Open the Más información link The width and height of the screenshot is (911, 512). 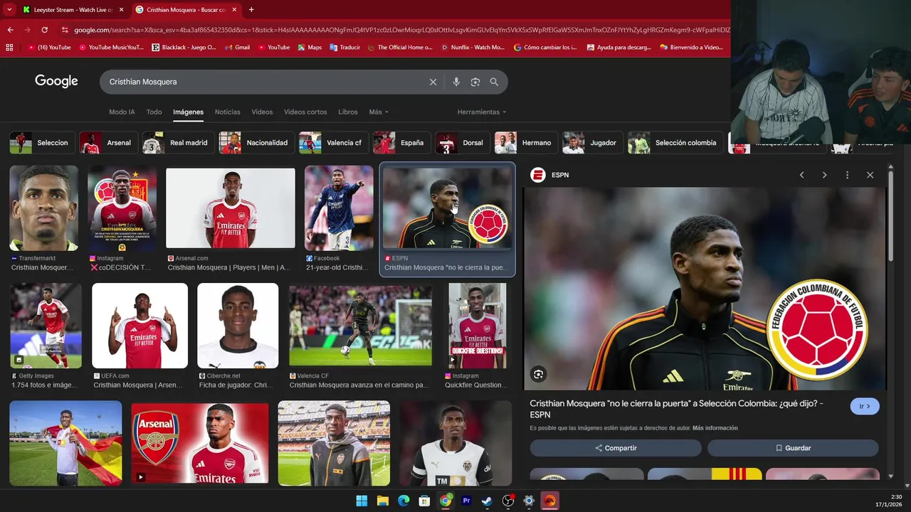pos(715,428)
